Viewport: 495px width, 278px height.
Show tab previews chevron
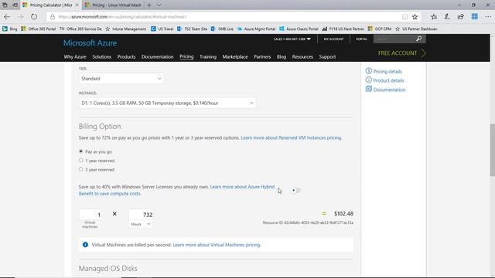tap(159, 5)
